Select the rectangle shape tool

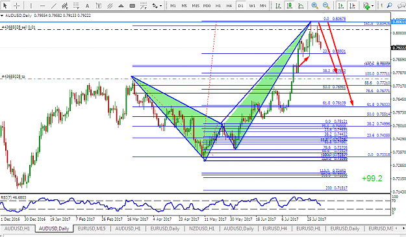pos(133,5)
